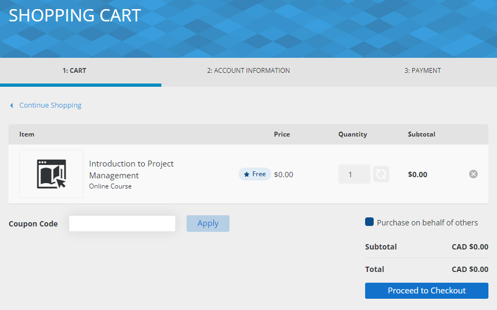Click the Continue Shopping link
Viewport: 497px width, 310px height.
pos(50,105)
